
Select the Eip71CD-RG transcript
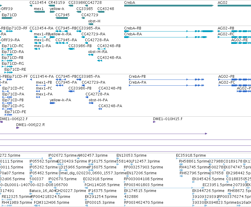point(7,67)
